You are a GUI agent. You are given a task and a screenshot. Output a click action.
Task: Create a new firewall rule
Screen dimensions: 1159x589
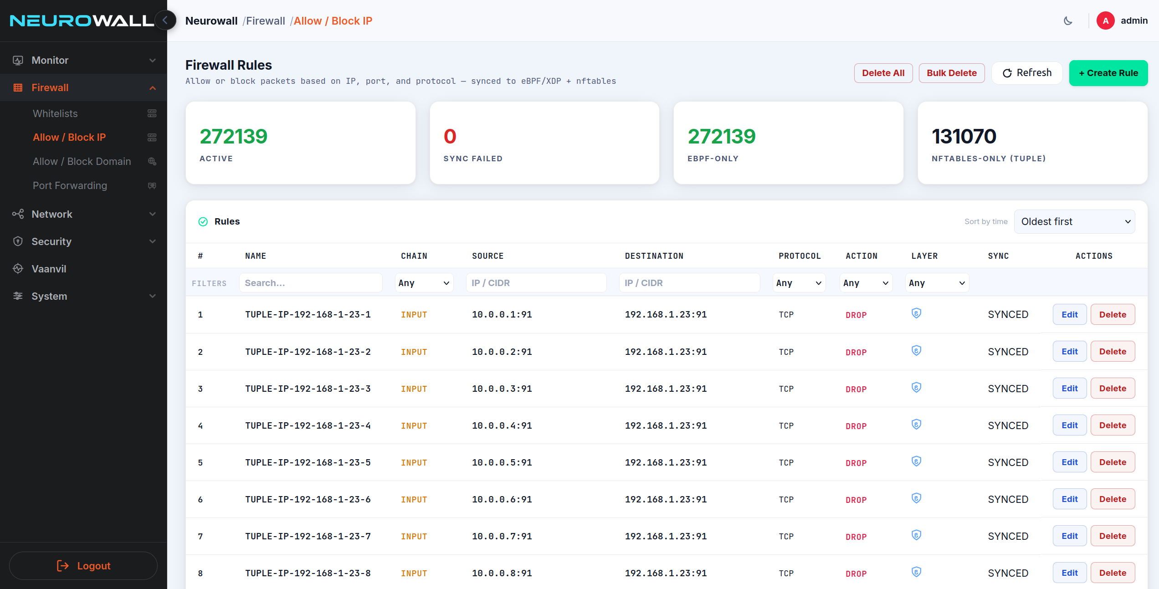(x=1108, y=73)
